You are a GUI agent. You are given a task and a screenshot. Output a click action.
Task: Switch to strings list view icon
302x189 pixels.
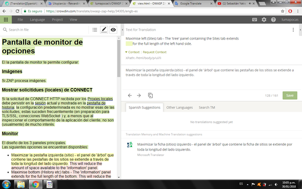coord(94,30)
